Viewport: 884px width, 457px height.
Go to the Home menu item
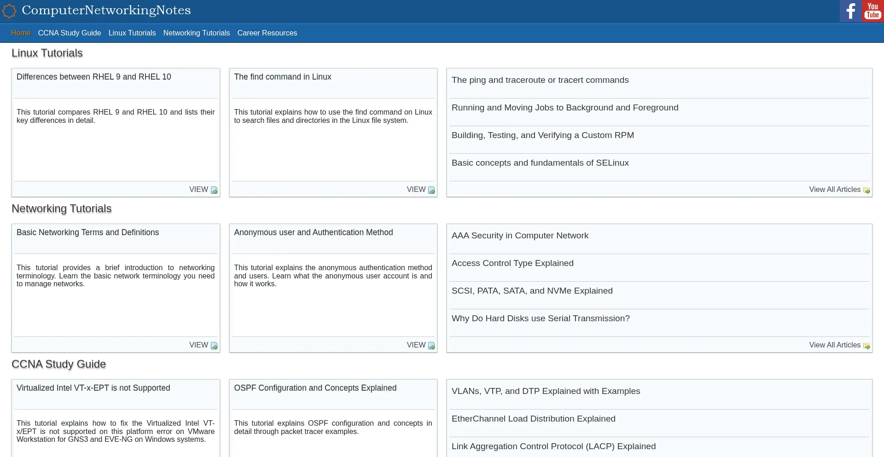[x=21, y=33]
